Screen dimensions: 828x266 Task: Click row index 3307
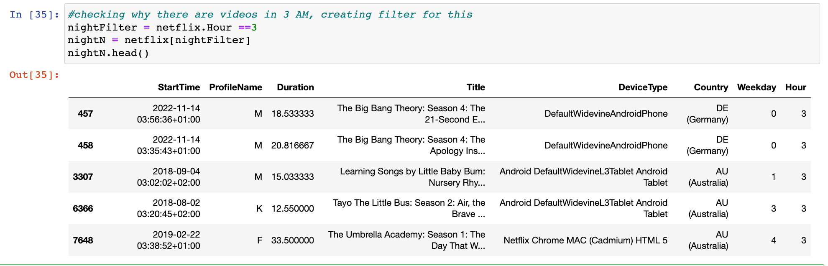[x=83, y=177]
